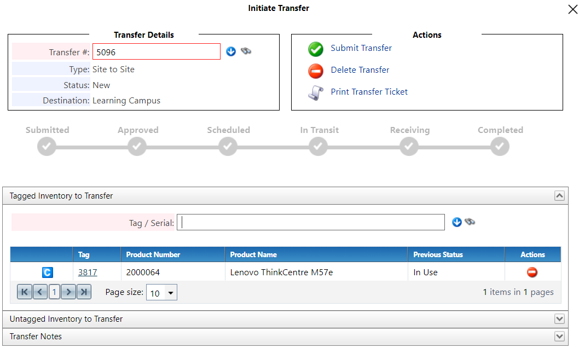Open tagged item 3817 details
Viewport: 579px width, 348px height.
point(88,272)
